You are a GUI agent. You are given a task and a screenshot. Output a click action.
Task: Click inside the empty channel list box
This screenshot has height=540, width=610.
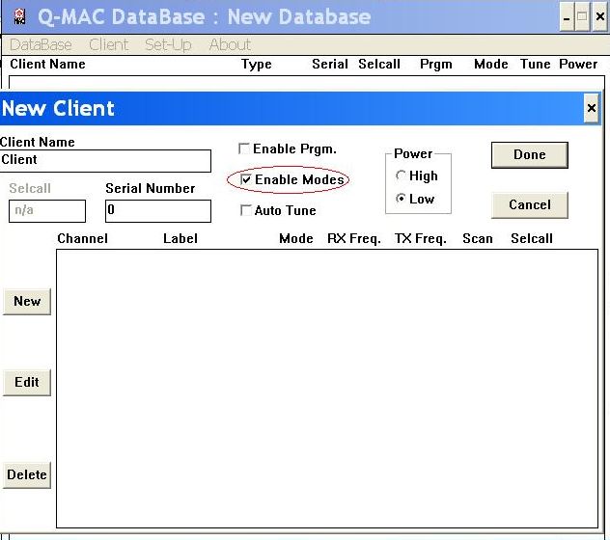tap(327, 389)
